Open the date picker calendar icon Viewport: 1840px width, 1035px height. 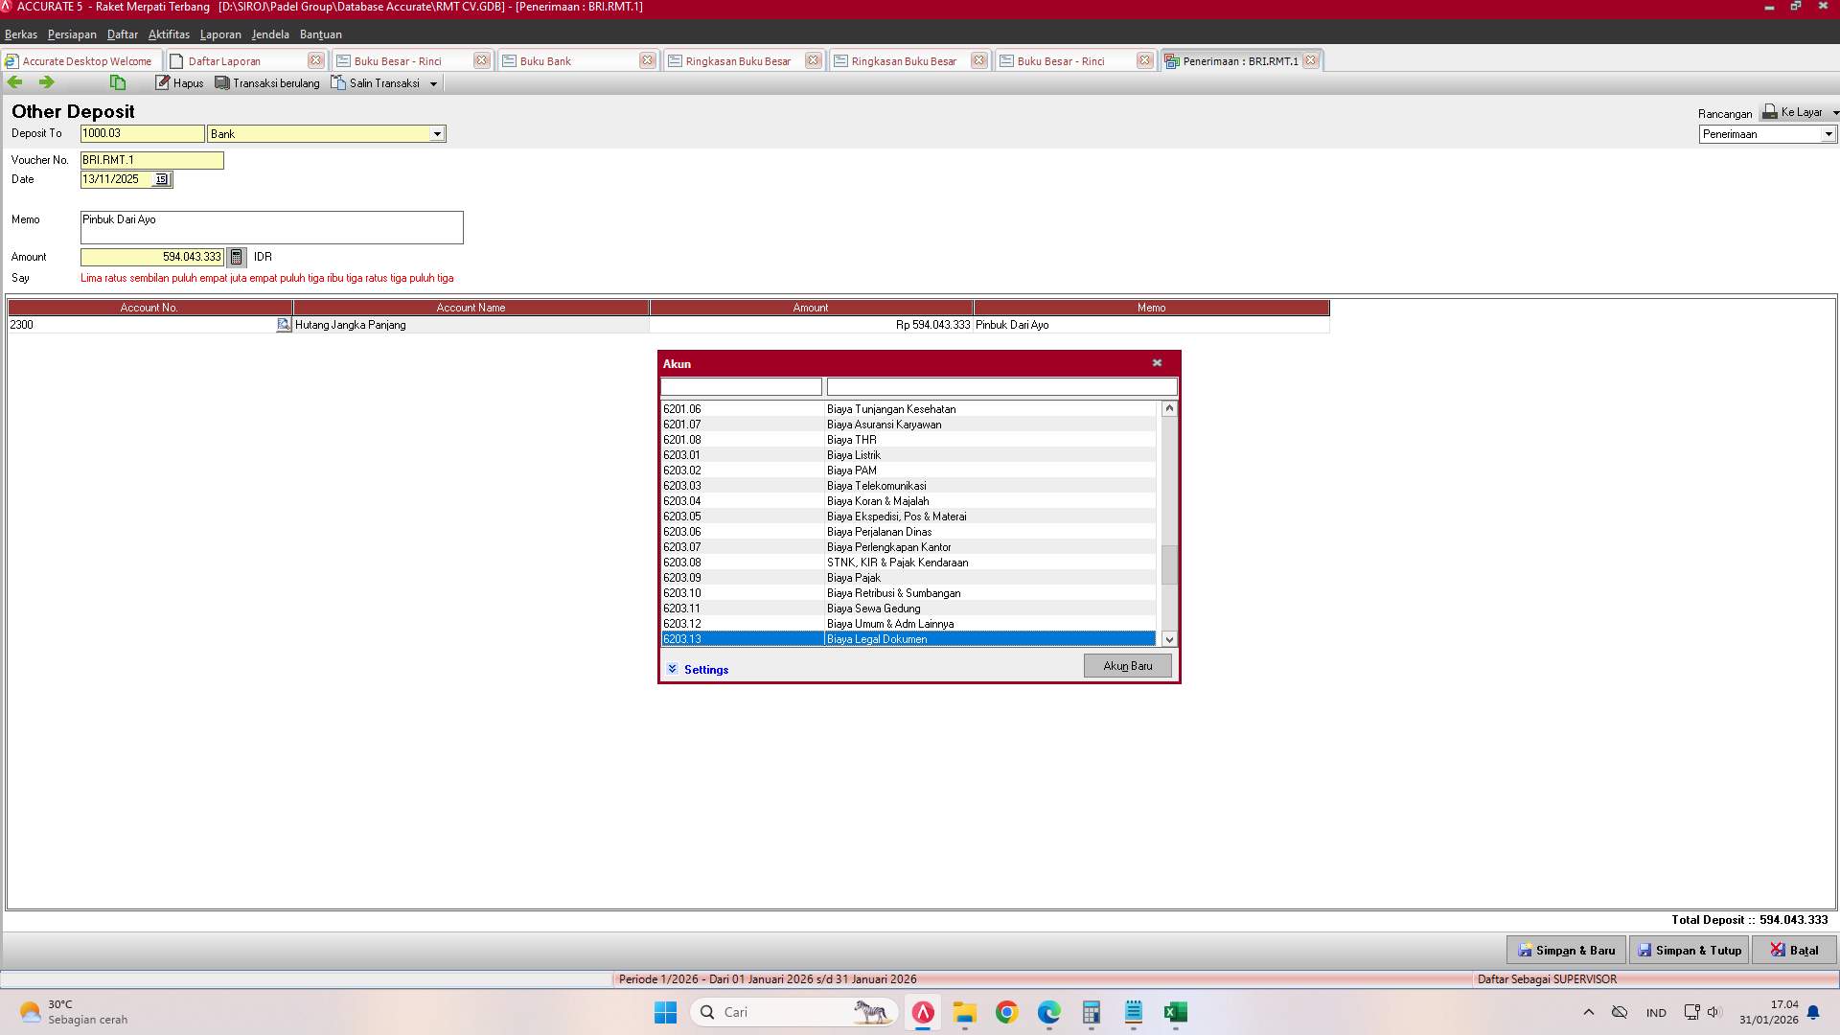pos(161,179)
